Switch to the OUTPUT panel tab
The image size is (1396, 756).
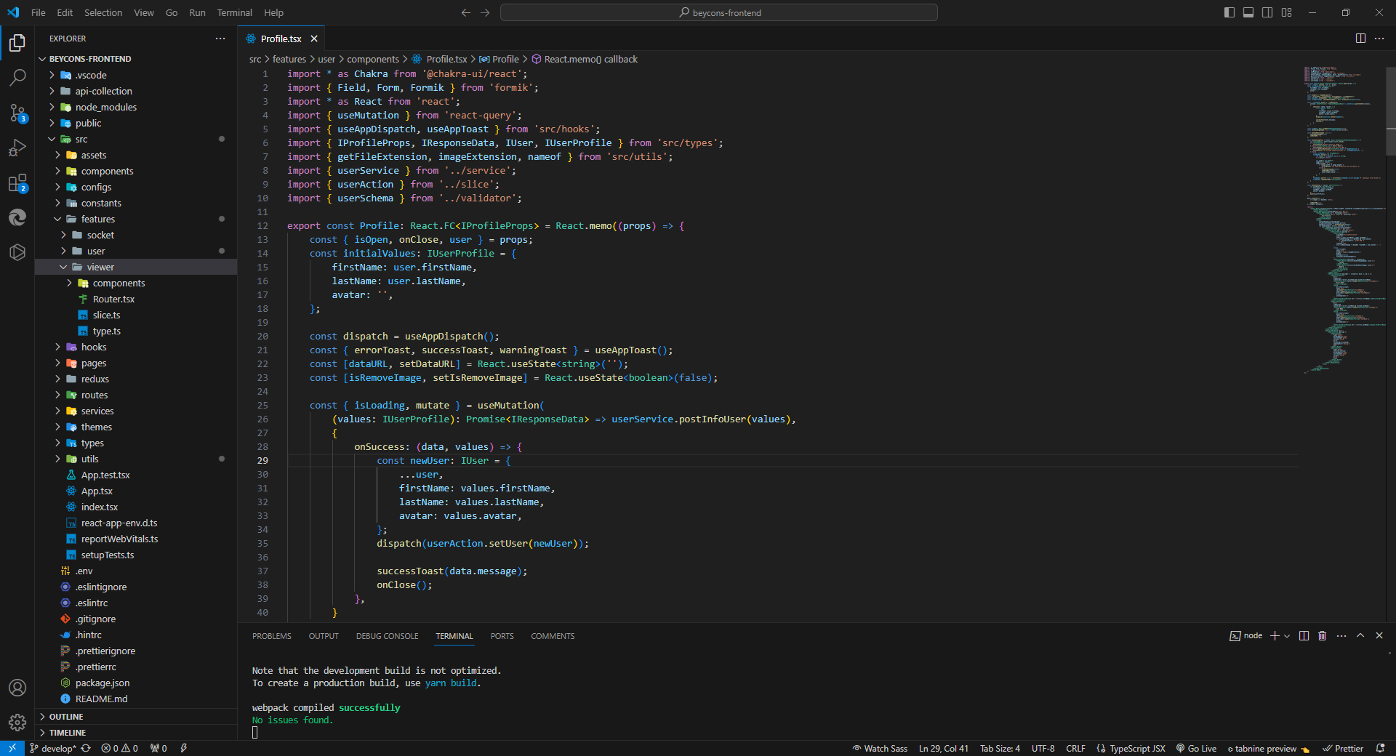324,636
